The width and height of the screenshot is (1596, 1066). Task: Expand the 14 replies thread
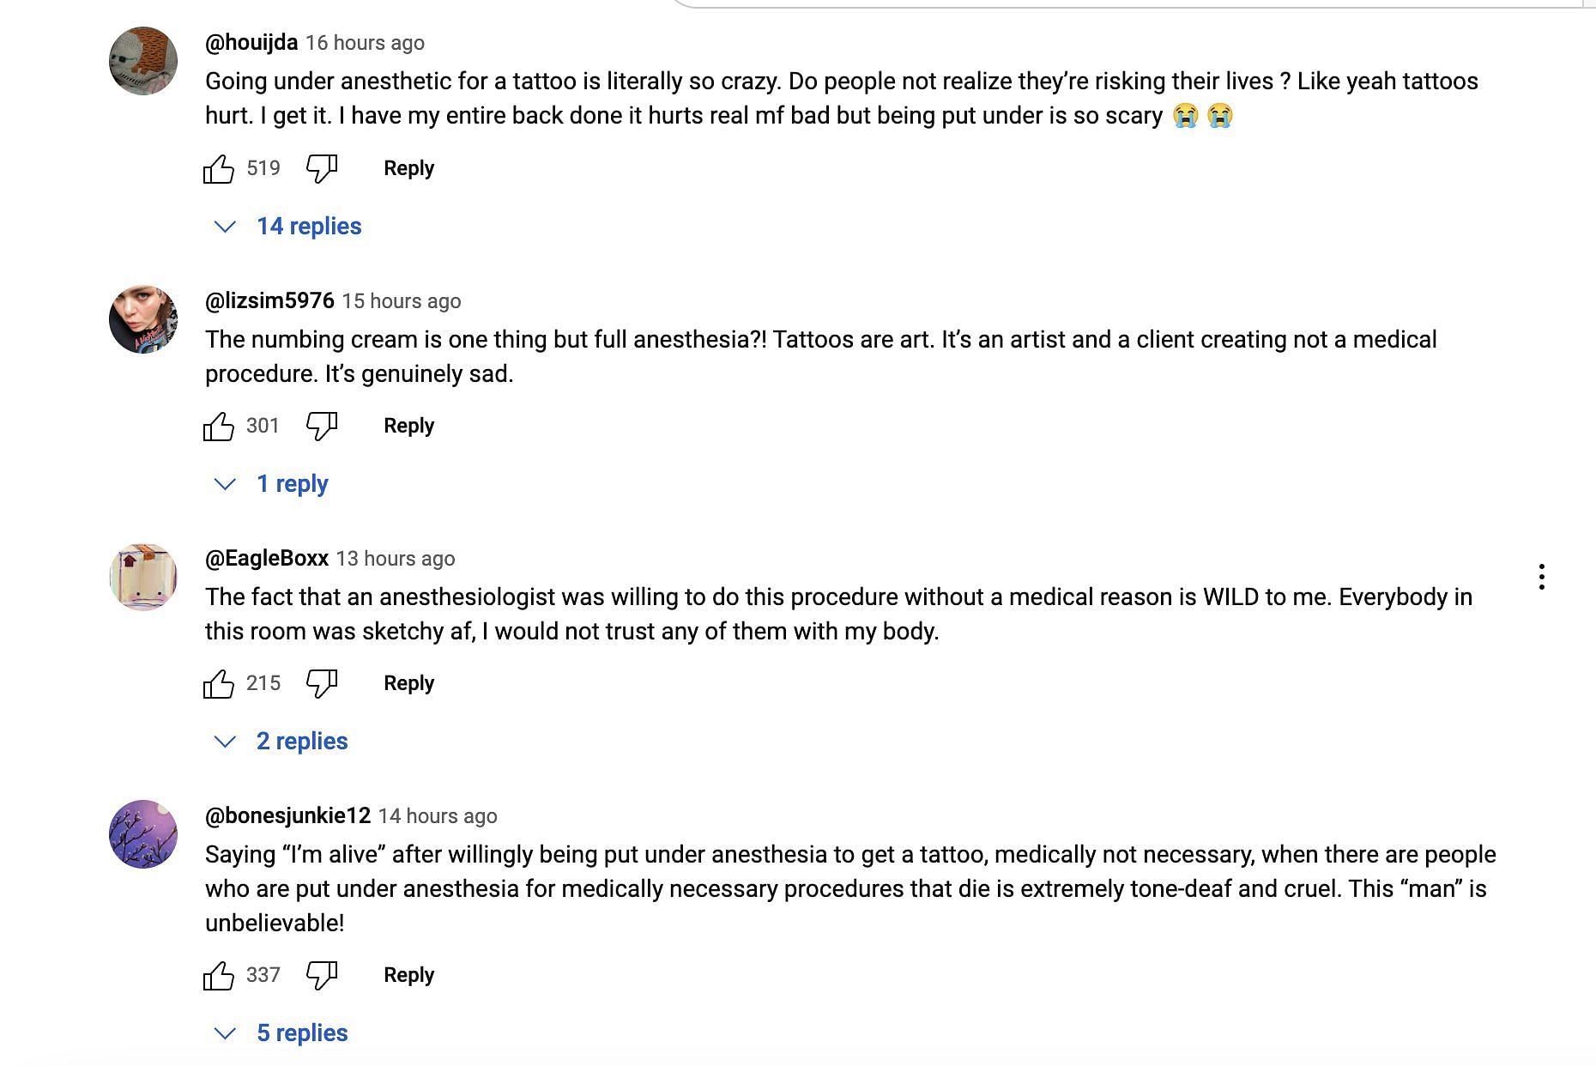point(287,227)
